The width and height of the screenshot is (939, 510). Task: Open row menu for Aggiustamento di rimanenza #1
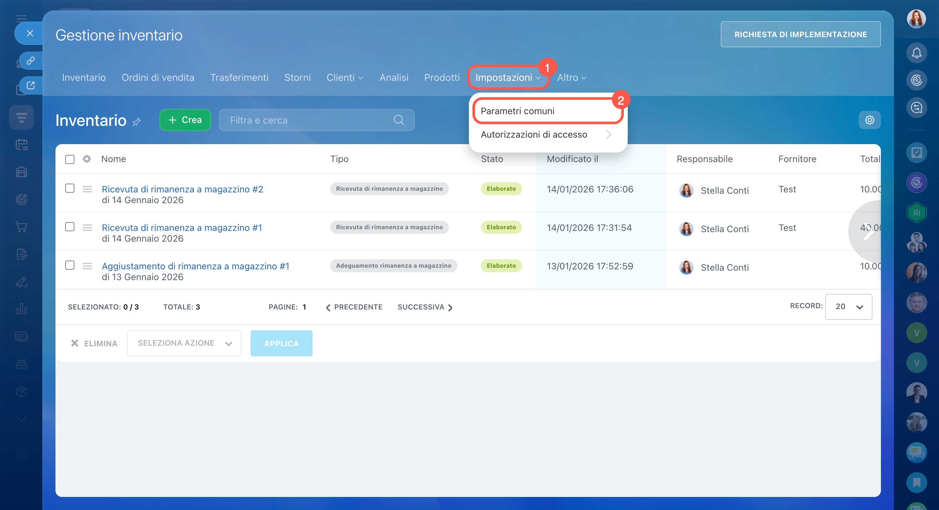click(x=87, y=266)
